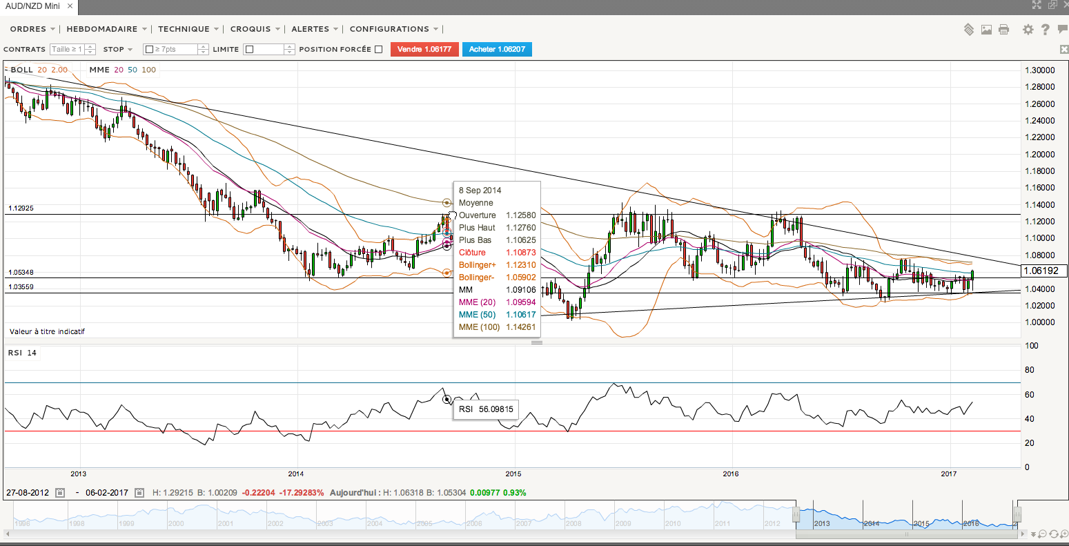
Task: Zoom out the timeline
Action: [1042, 534]
